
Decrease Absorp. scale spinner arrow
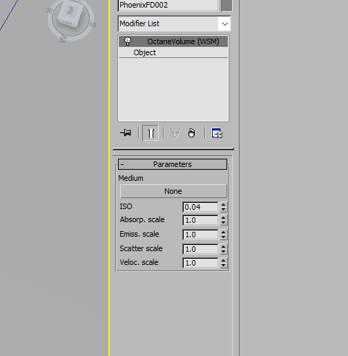(x=223, y=223)
